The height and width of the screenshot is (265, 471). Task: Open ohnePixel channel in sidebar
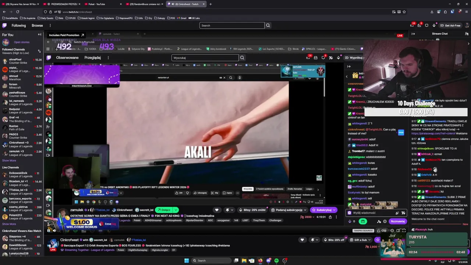(22, 61)
